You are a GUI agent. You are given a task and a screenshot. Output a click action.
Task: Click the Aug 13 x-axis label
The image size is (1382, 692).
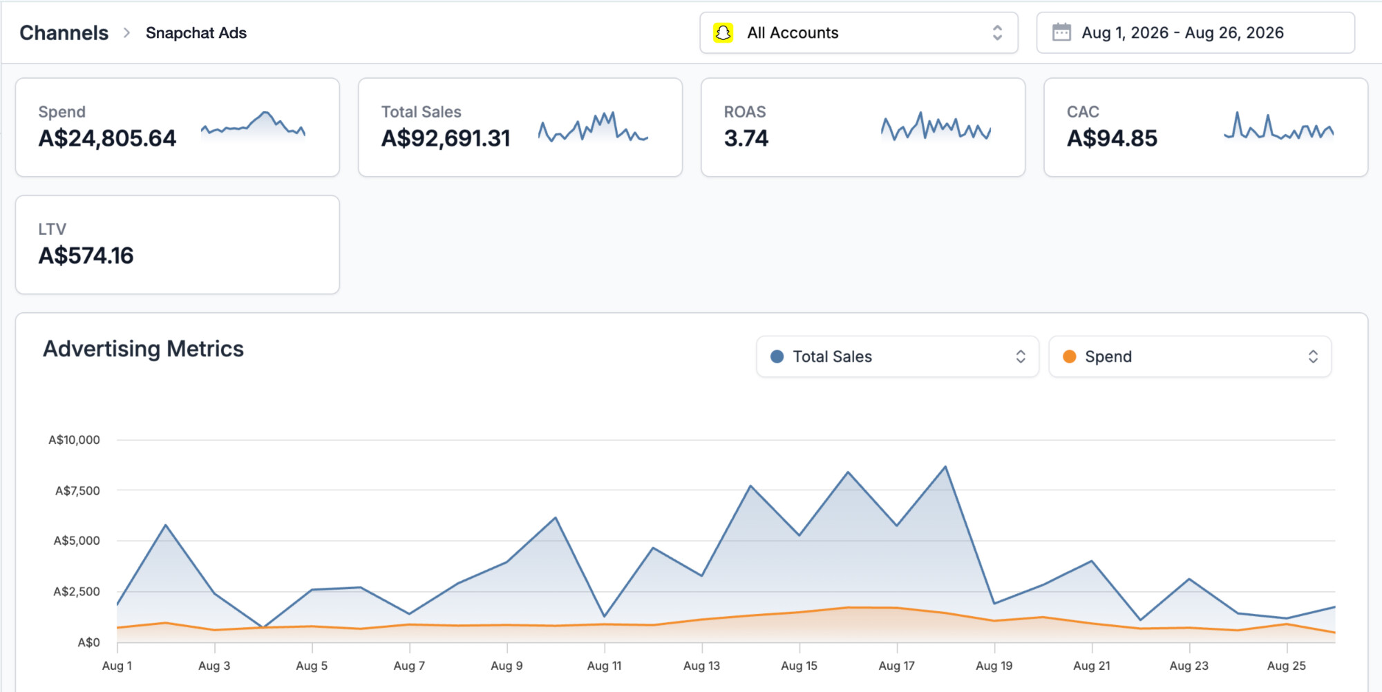[x=701, y=666]
